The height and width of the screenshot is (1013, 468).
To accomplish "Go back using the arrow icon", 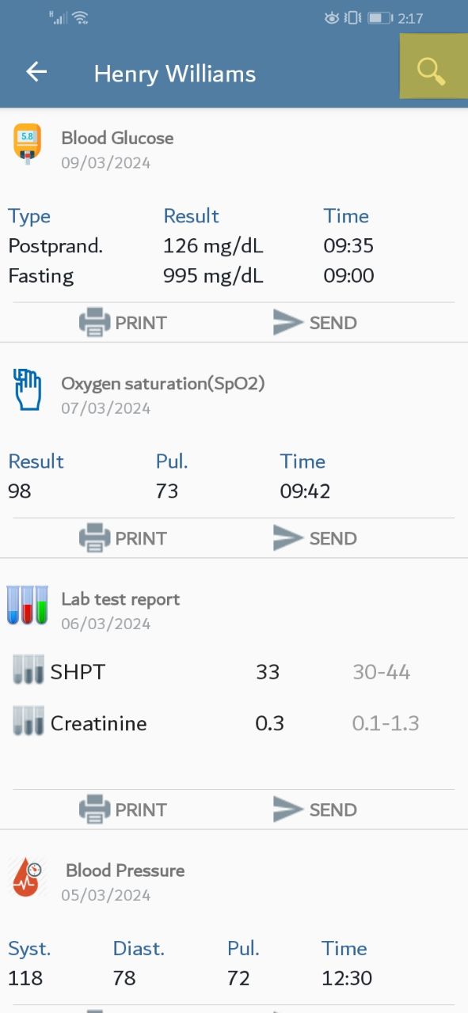I will tap(36, 72).
